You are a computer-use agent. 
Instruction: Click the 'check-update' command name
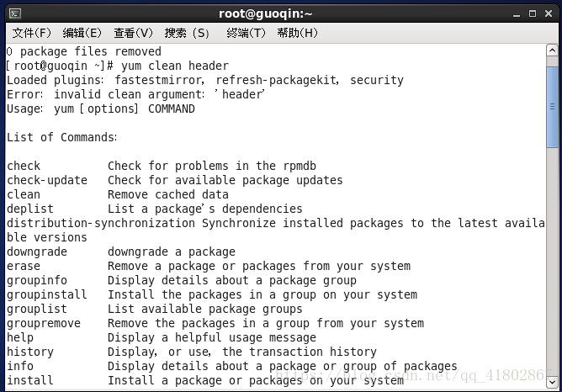pyautogui.click(x=47, y=180)
